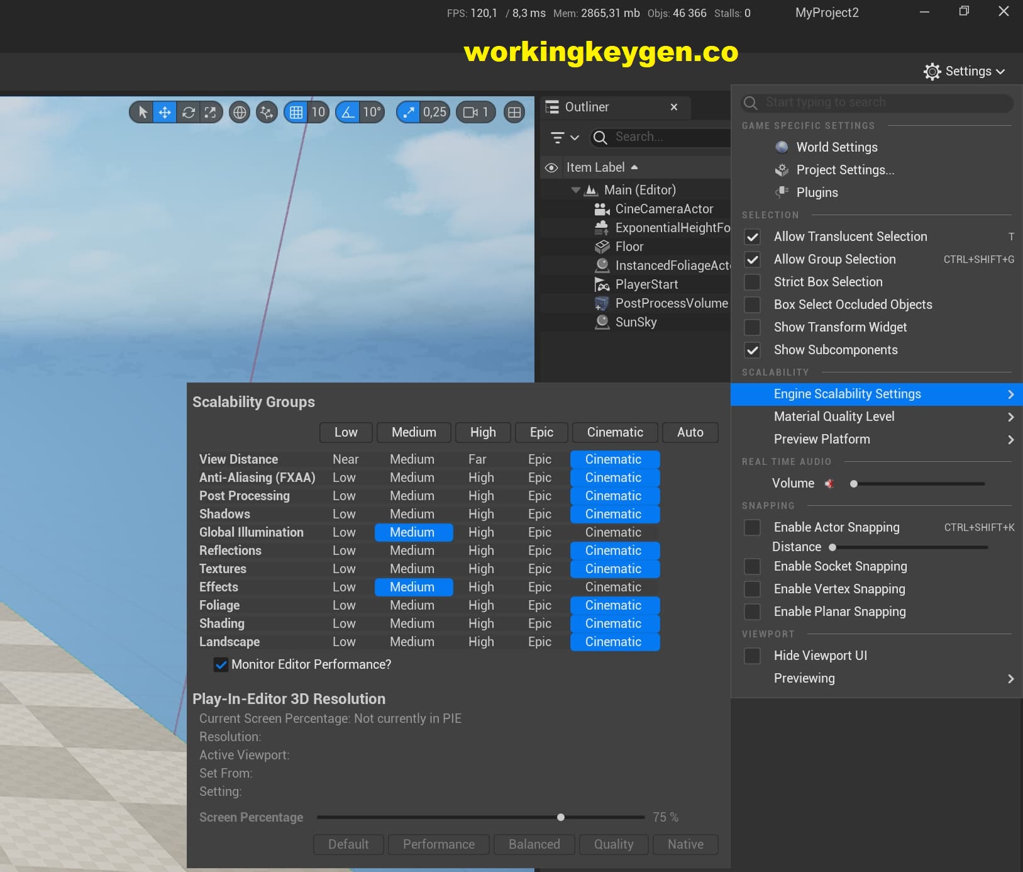Click the world coordinate system globe icon
1023x872 pixels.
point(240,113)
